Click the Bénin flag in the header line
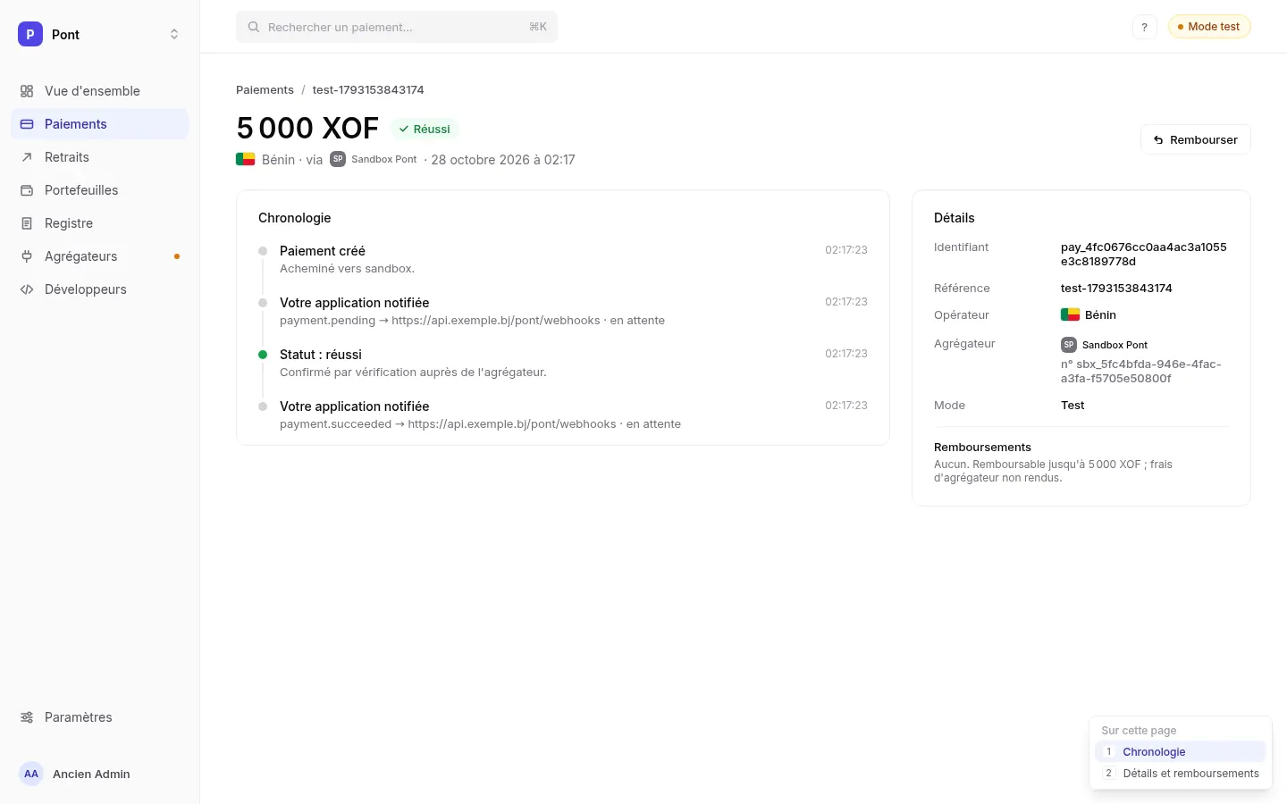This screenshot has width=1287, height=804. tap(245, 160)
